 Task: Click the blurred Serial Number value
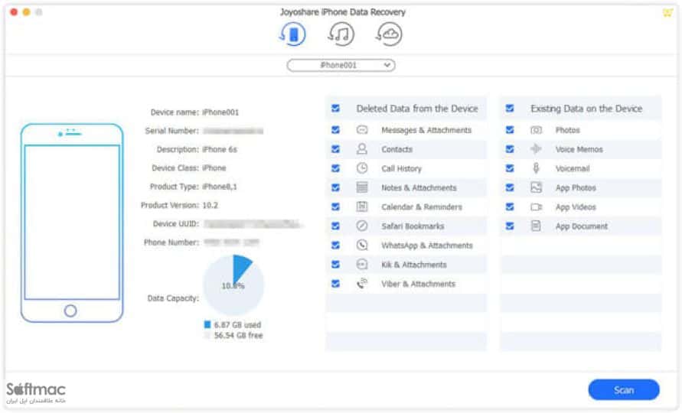[233, 131]
